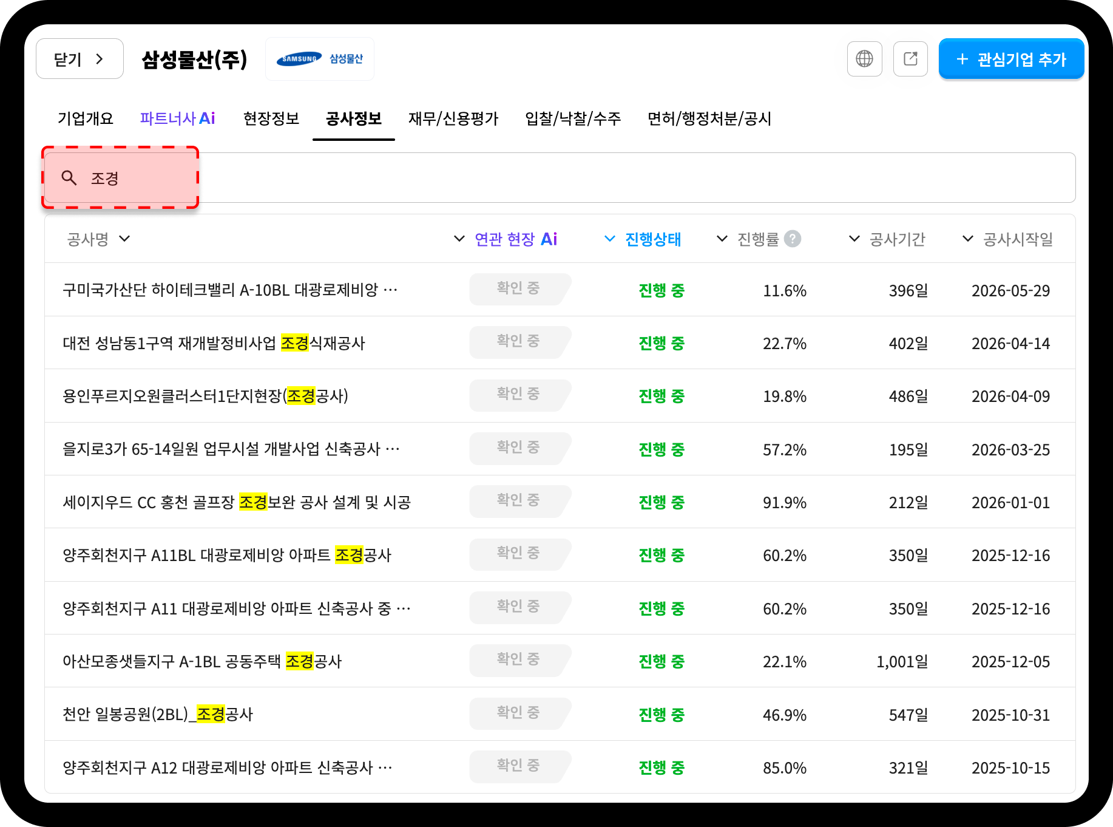Switch to the 기업개요 tab

pos(86,118)
